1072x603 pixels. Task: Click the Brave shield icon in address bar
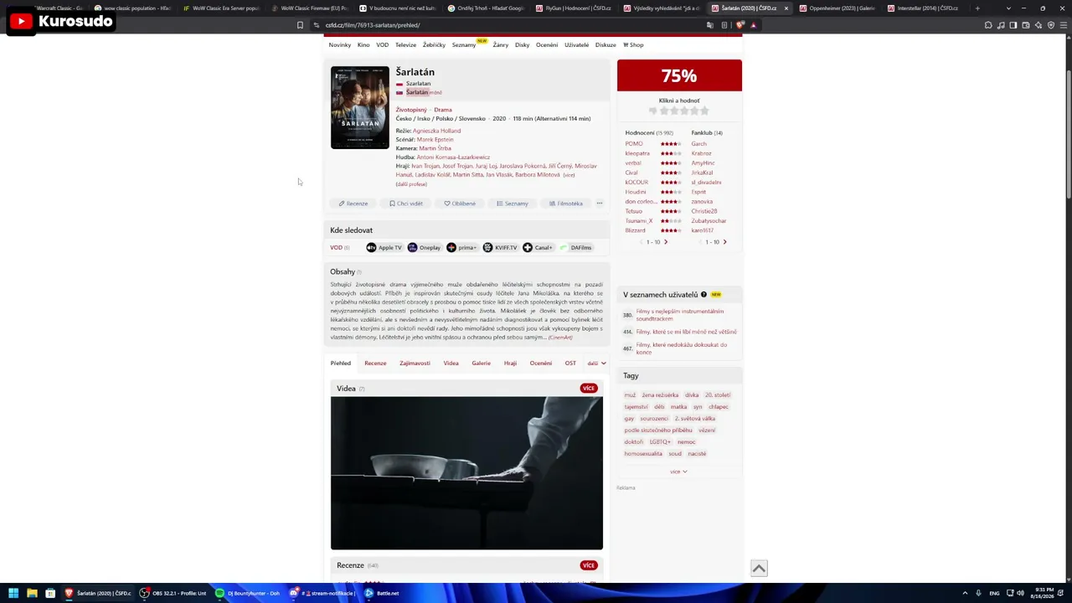point(740,25)
